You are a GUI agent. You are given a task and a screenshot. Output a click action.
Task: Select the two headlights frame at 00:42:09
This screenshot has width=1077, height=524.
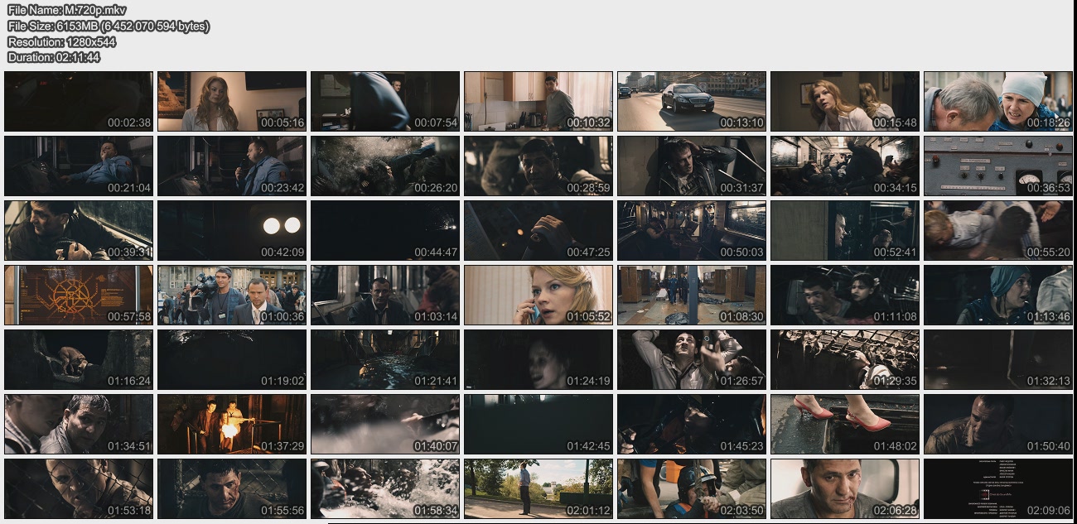[232, 230]
